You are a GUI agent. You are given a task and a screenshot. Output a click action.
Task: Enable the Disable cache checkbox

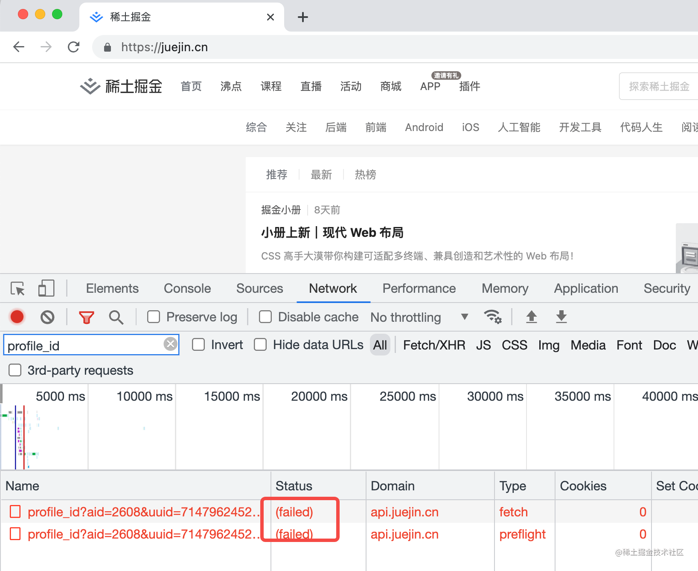point(265,317)
